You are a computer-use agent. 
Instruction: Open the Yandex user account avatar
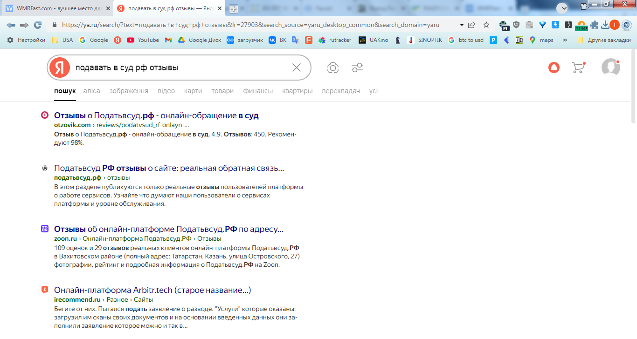pos(610,68)
